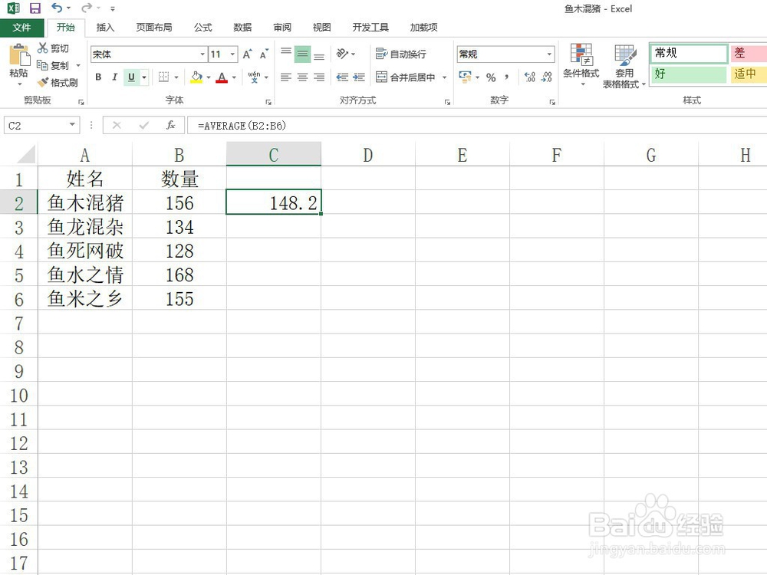Open Merge and Center dropdown arrow
The height and width of the screenshot is (575, 767).
point(445,77)
